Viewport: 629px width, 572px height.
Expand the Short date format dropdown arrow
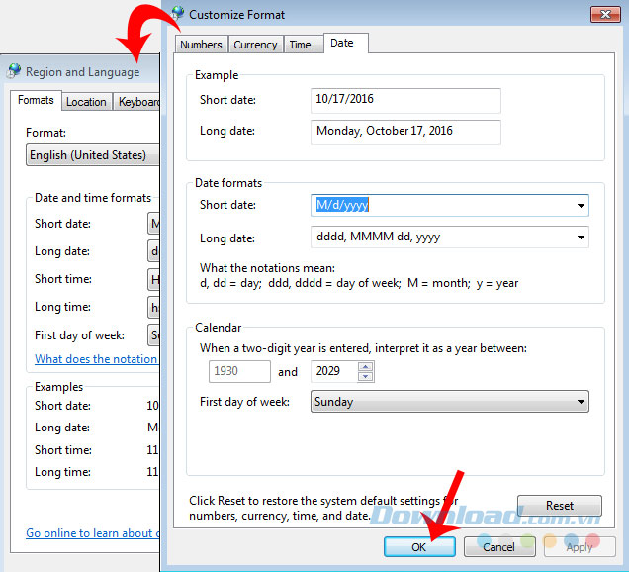pyautogui.click(x=581, y=206)
